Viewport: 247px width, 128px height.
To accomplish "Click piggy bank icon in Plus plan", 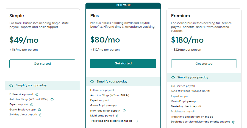I will (92, 81).
